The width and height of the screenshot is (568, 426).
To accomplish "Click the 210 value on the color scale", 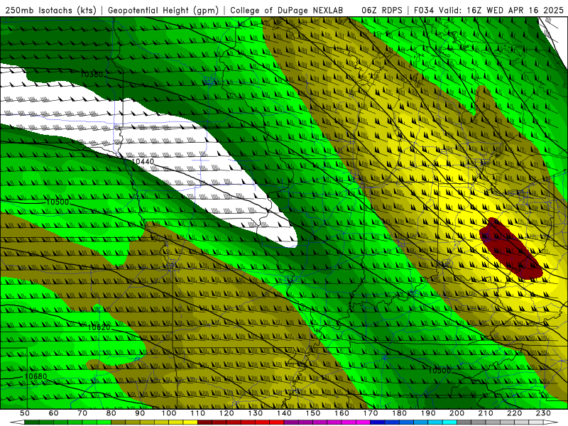I will click(x=486, y=413).
